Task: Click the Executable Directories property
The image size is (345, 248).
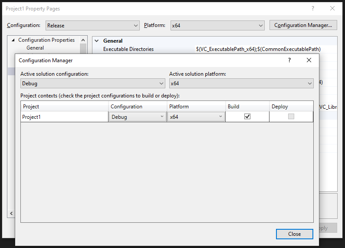Action: click(x=128, y=49)
